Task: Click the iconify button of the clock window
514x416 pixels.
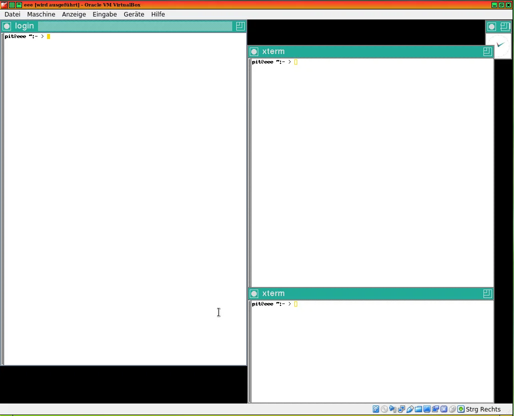Action: (491, 26)
